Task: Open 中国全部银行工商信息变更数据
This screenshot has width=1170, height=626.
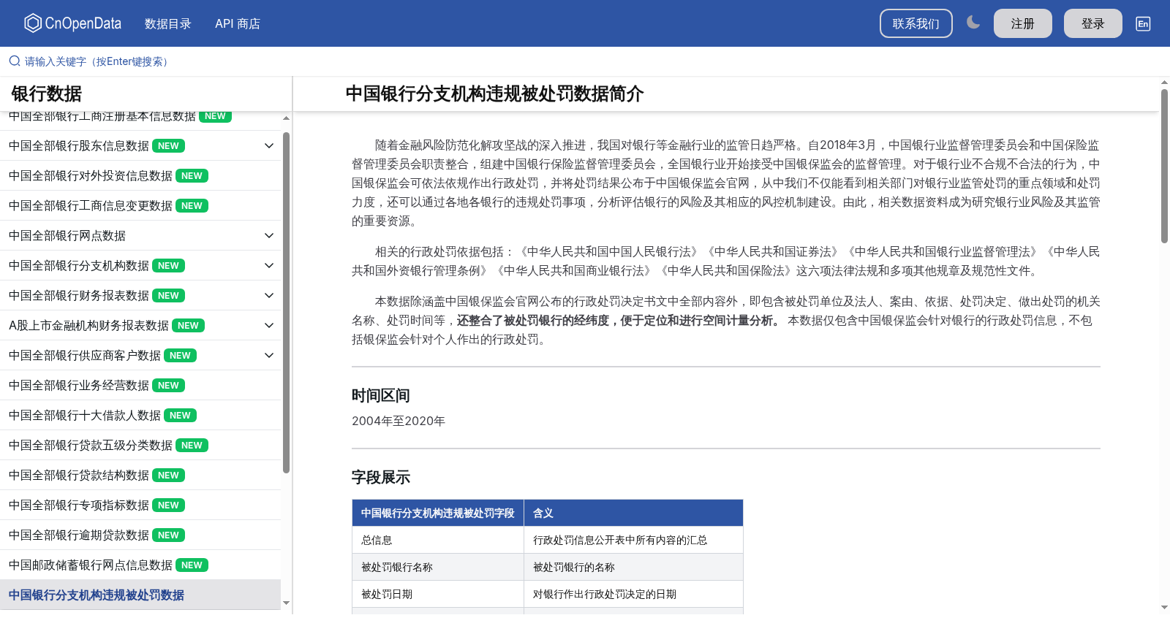Action: (x=140, y=205)
